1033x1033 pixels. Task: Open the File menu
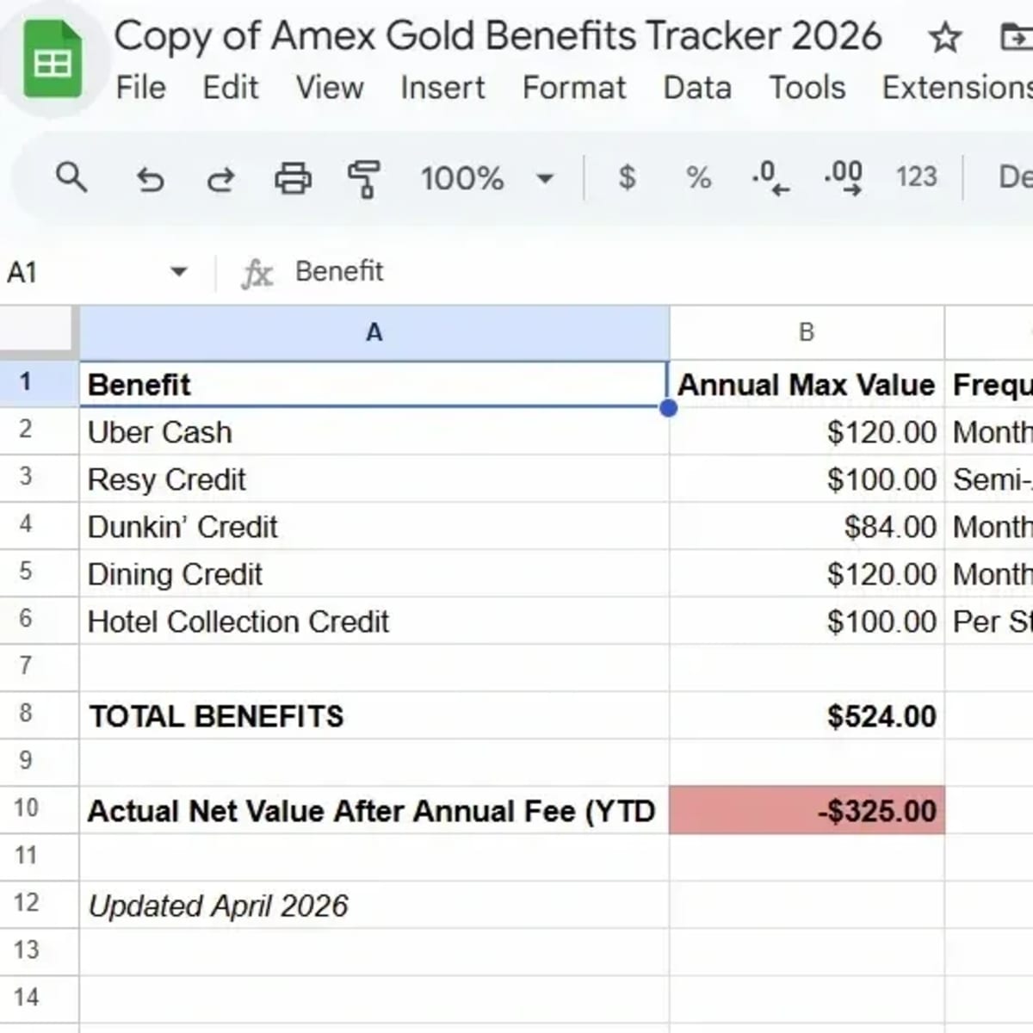(141, 88)
